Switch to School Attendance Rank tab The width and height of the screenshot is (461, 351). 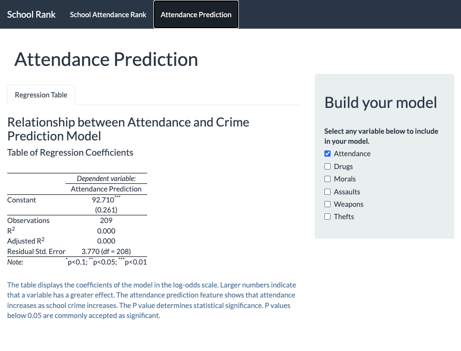pyautogui.click(x=108, y=14)
